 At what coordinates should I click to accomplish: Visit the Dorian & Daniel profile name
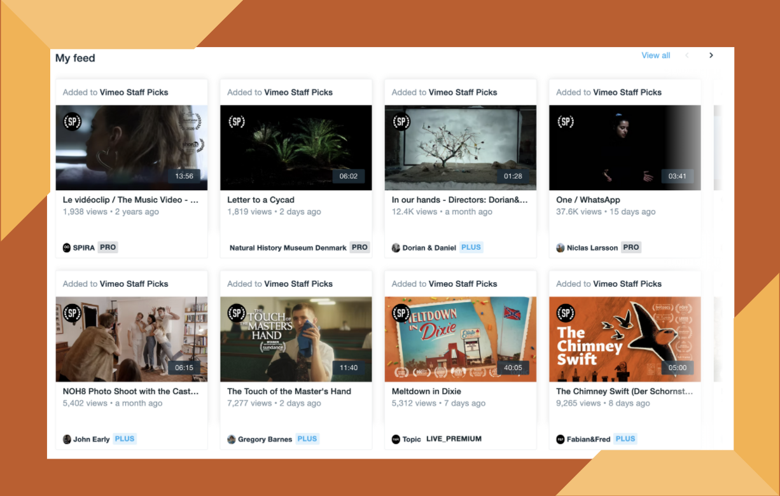coord(429,248)
